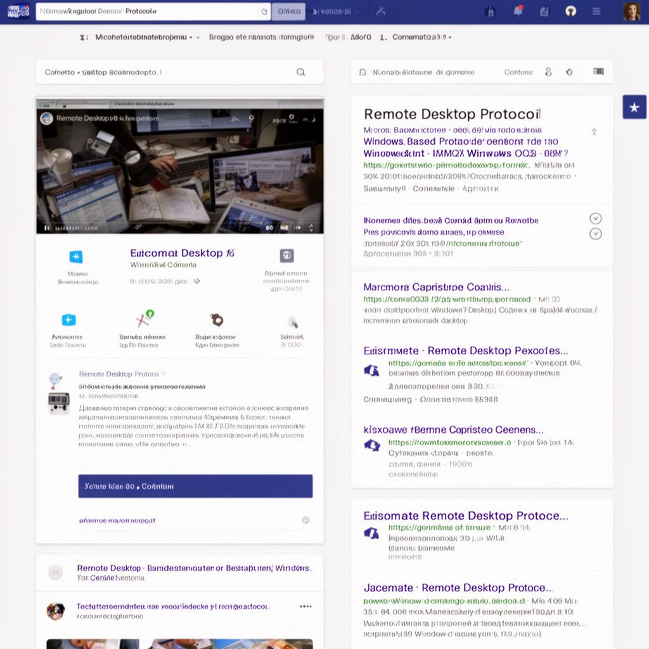This screenshot has height=649, width=649.
Task: Click the round avatar on the Tectatte post row
Action: pos(56,611)
